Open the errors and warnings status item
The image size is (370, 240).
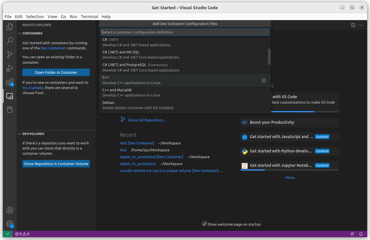point(22,234)
